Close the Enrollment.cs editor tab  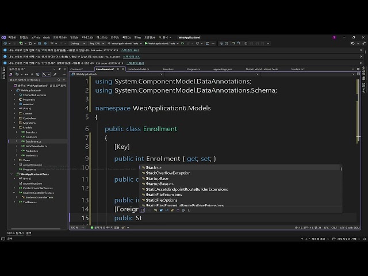(122, 69)
